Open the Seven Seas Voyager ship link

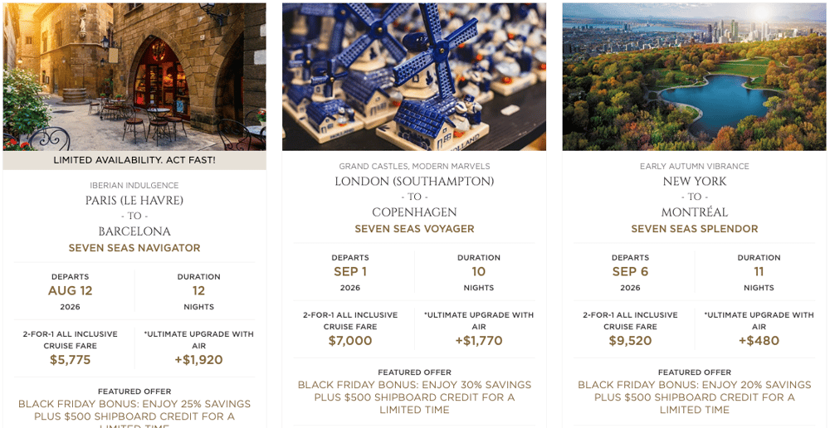pos(414,229)
